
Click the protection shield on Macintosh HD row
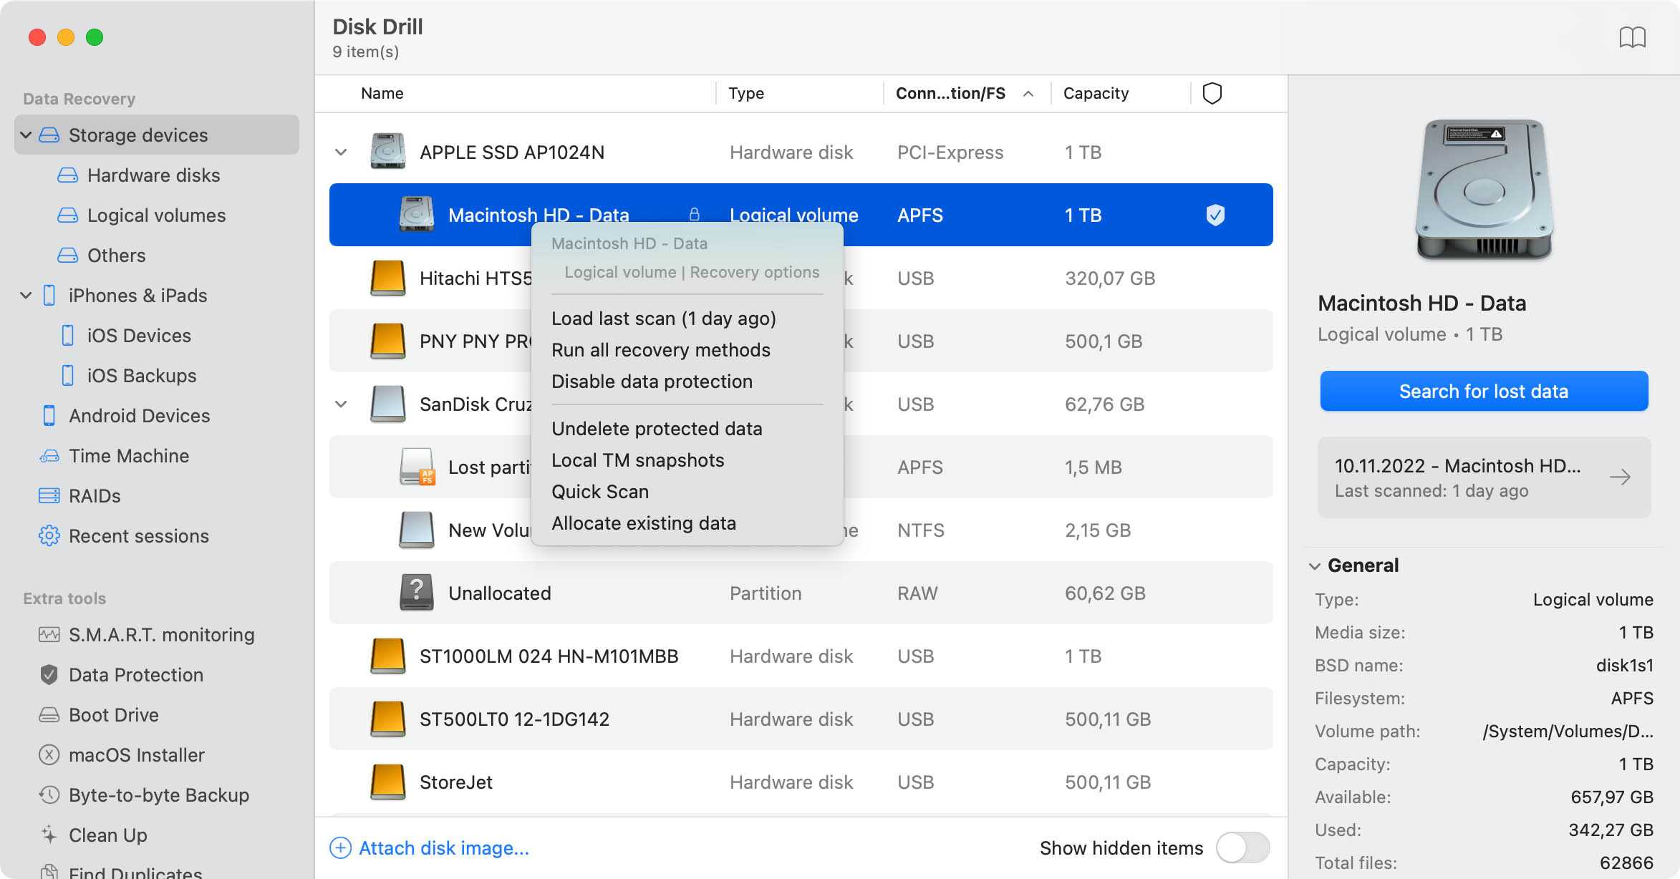1215,215
